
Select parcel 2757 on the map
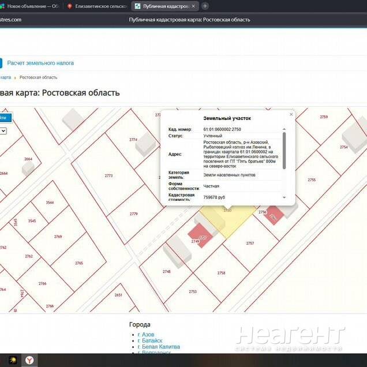[x=249, y=244]
